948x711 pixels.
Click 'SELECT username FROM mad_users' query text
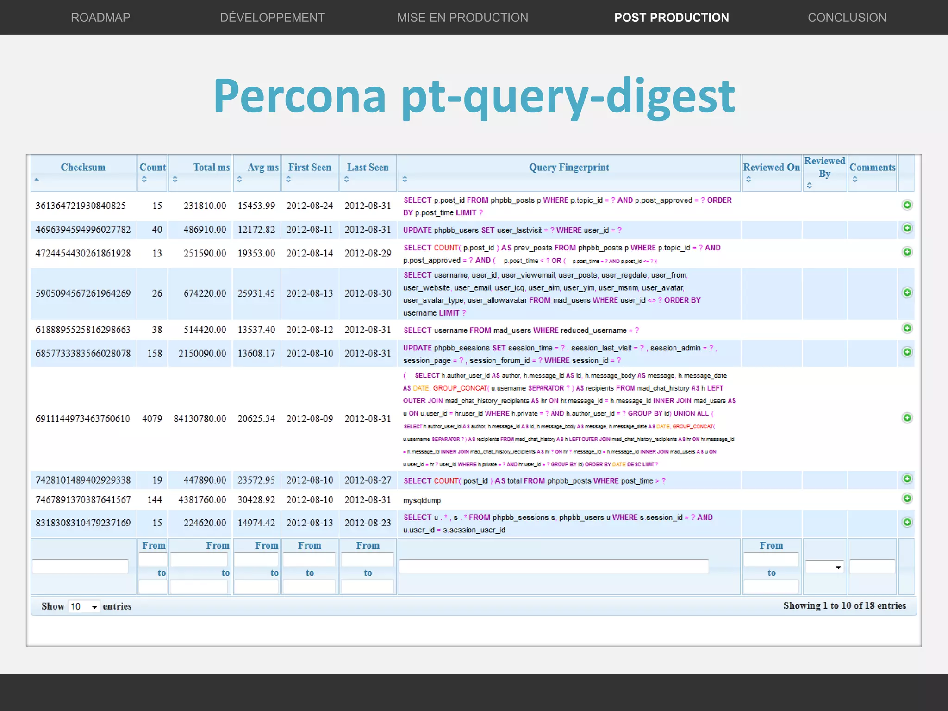tap(521, 330)
